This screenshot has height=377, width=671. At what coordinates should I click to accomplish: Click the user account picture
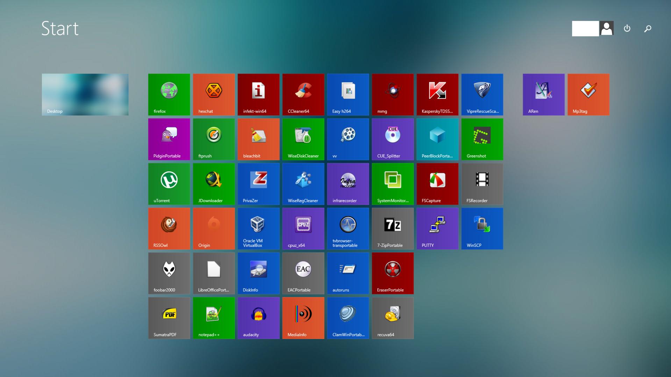tap(607, 28)
